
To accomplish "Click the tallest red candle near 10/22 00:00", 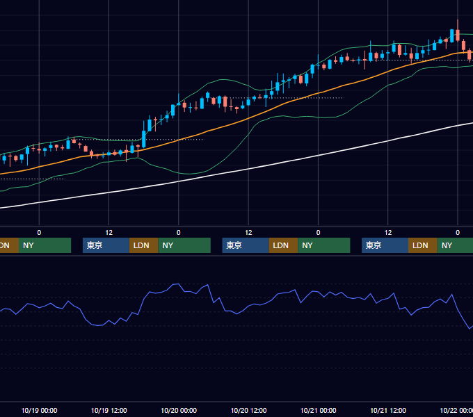I will pos(458,35).
